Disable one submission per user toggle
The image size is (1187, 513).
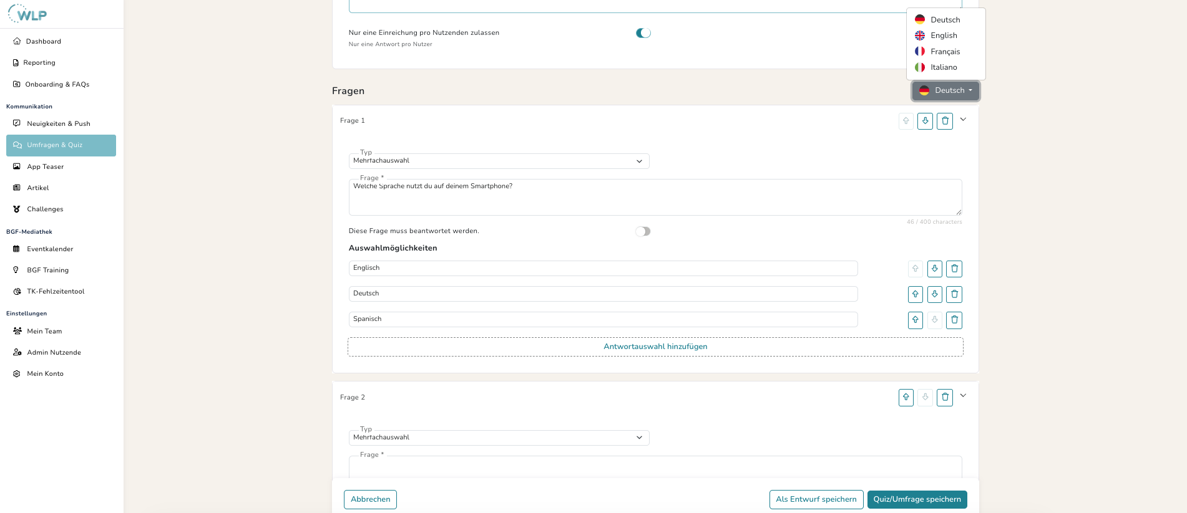pyautogui.click(x=643, y=33)
